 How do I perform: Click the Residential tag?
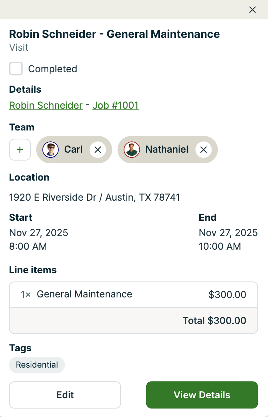[37, 365]
